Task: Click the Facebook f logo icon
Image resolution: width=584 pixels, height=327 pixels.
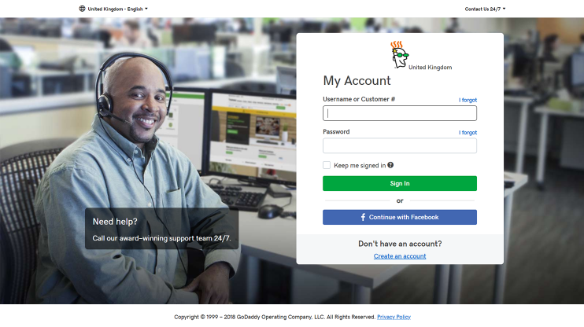Action: point(363,217)
